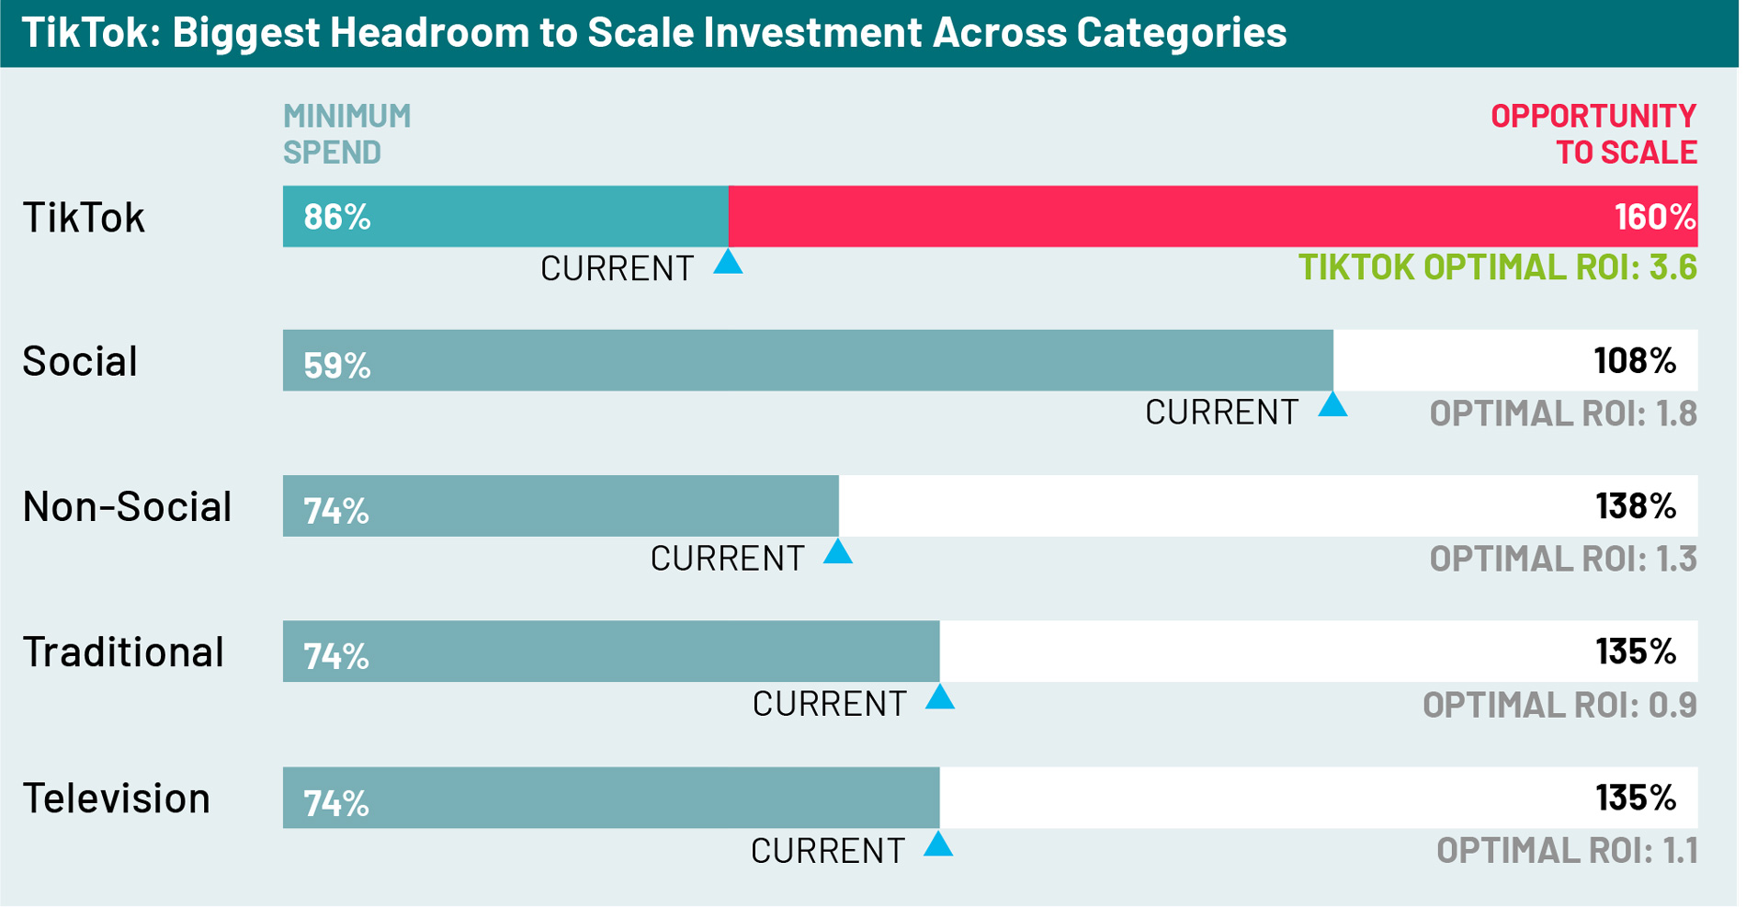Click the Minimum Spend column header
Viewport: 1746px width, 907px height.
[x=346, y=134]
